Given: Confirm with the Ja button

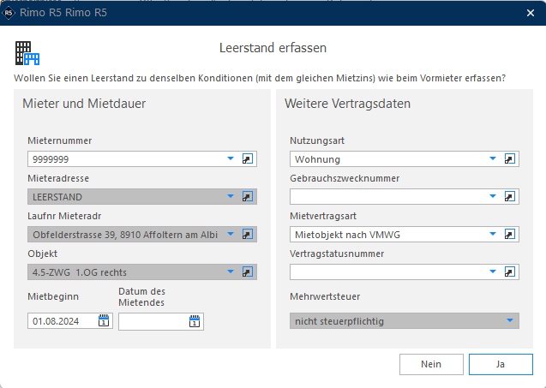Looking at the screenshot, I should (501, 364).
